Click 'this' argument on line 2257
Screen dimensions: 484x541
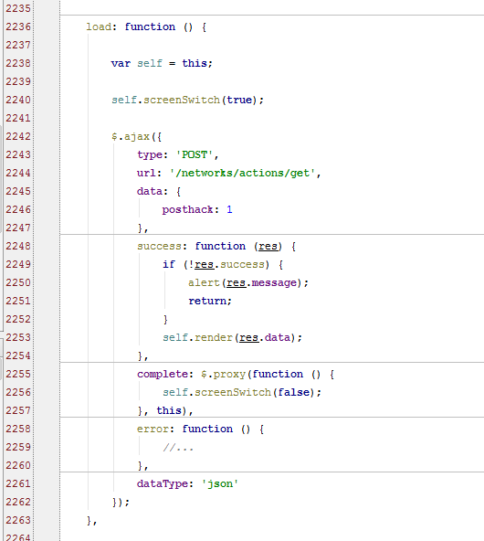169,411
